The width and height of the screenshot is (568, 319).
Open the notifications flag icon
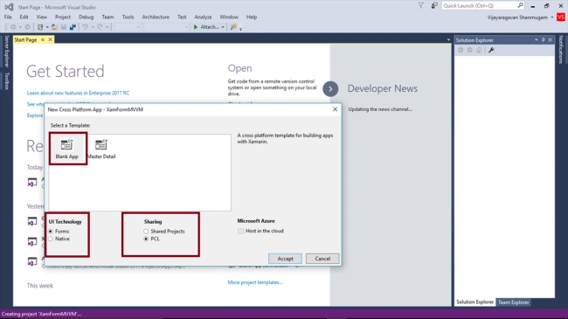point(421,6)
